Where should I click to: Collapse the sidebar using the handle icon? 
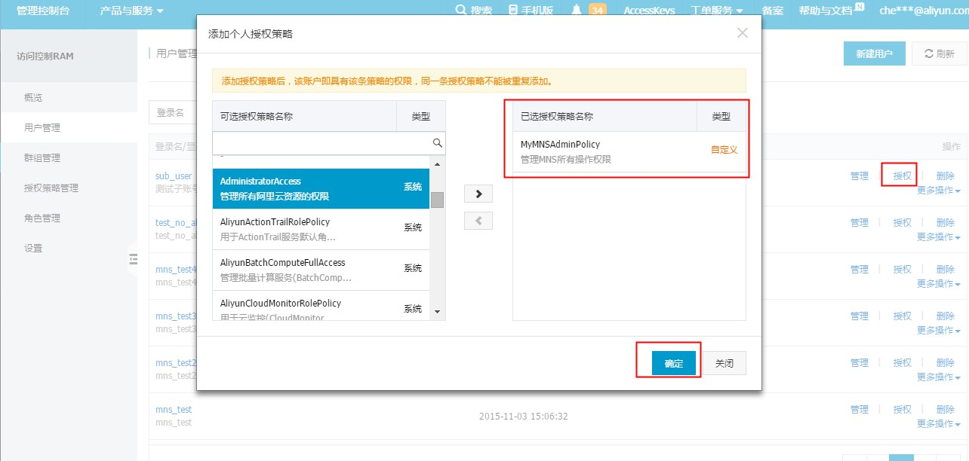[134, 259]
